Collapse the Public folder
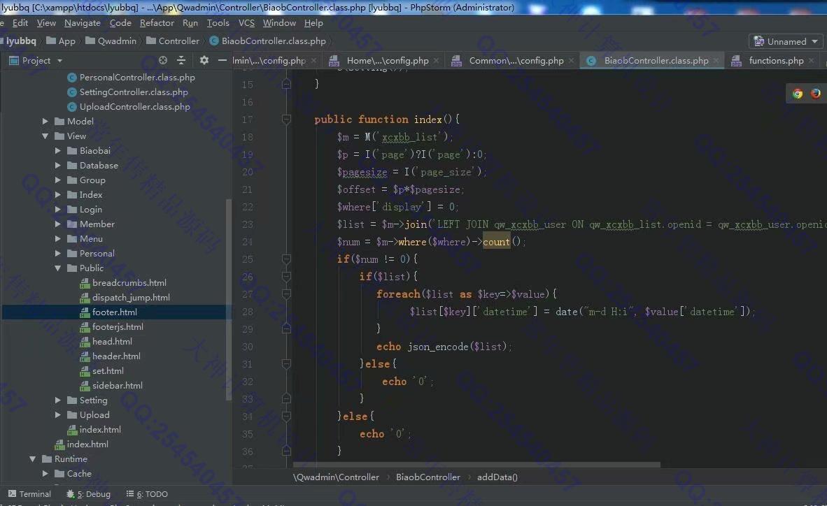This screenshot has height=506, width=827. coord(58,269)
